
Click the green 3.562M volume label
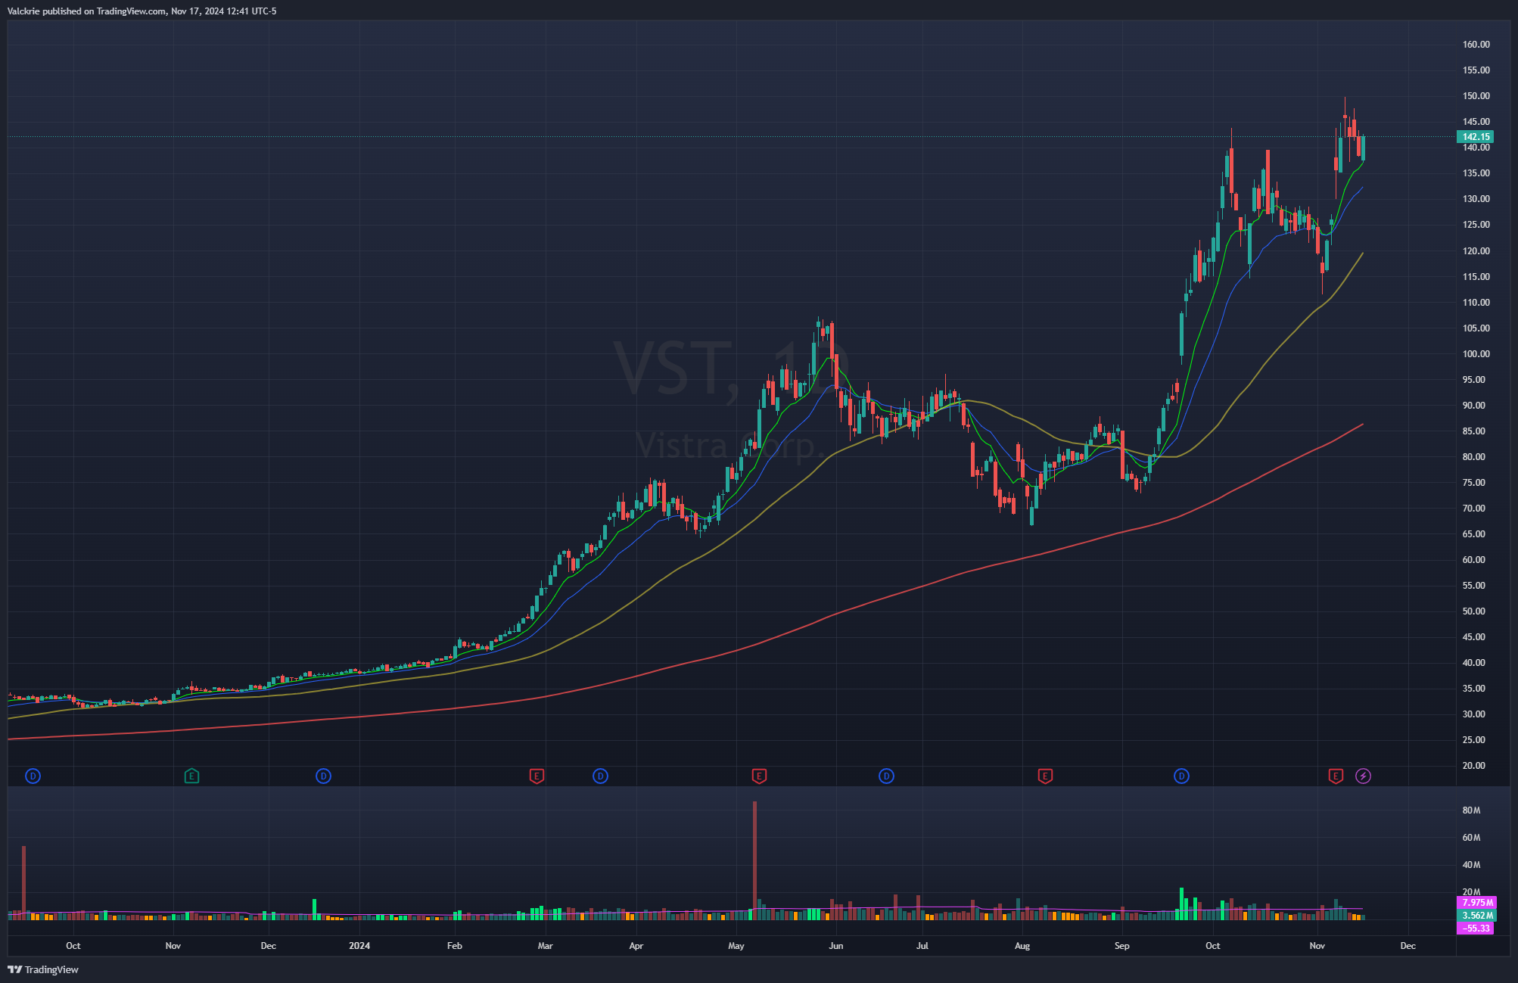1476,916
